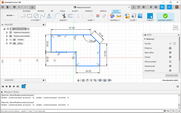Screen dimensions: 181x113
Task: Open the UPRAVIT dropdown menu
Action: pos(63,20)
